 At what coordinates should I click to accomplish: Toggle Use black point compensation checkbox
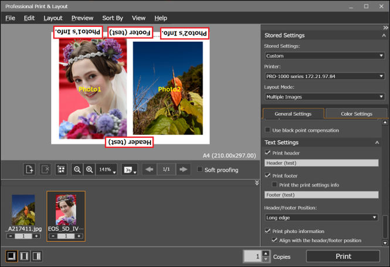(267, 130)
